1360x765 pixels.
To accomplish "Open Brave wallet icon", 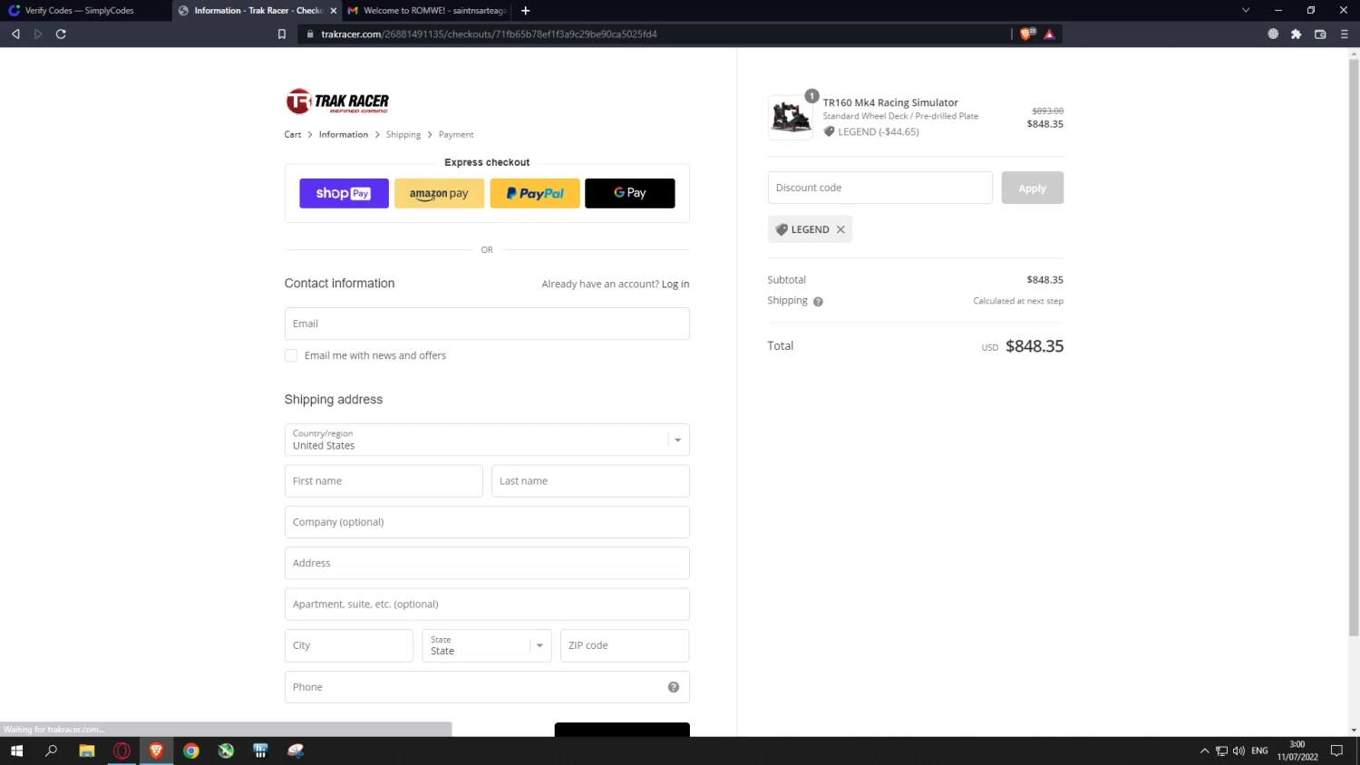I will point(1320,34).
